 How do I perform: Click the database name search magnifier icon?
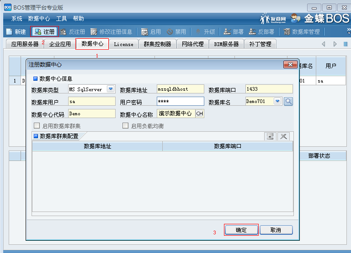pyautogui.click(x=288, y=102)
